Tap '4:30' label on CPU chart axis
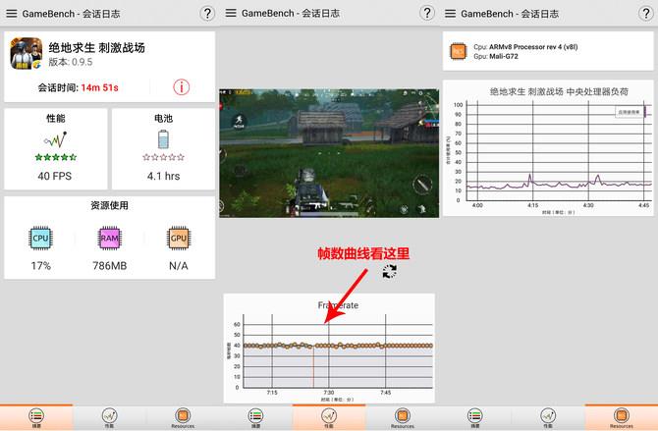 (588, 205)
